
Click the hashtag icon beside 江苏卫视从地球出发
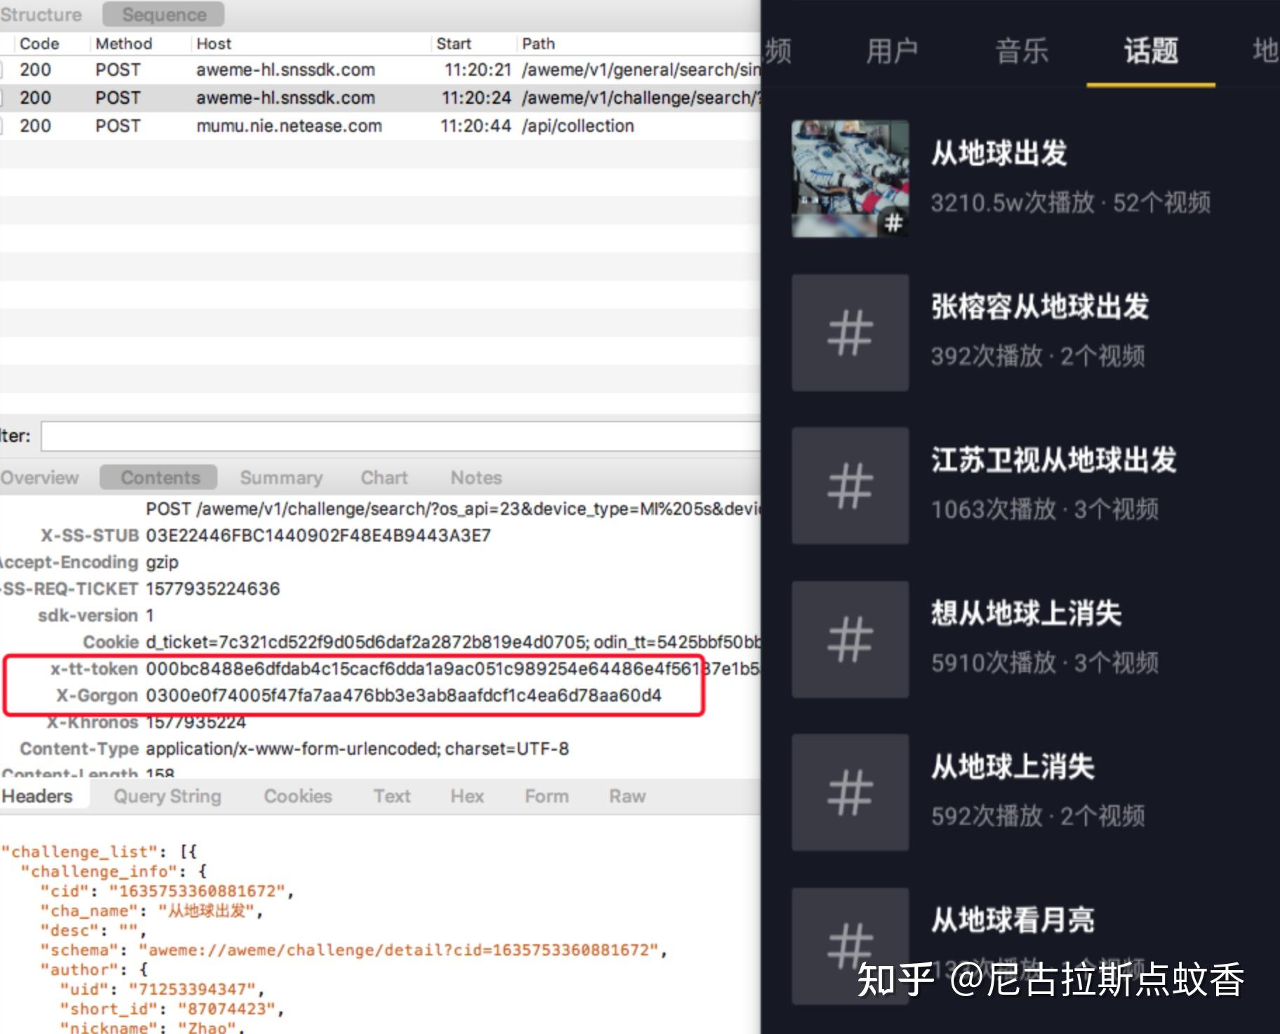tap(849, 485)
